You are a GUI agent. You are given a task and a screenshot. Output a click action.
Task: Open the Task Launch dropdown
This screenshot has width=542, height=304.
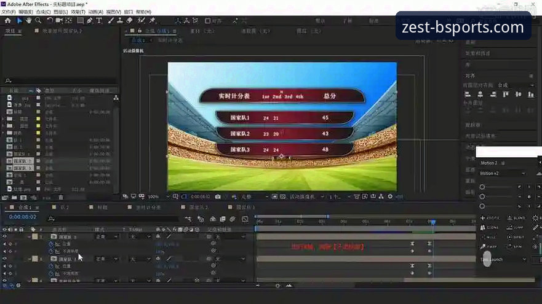tap(504, 260)
